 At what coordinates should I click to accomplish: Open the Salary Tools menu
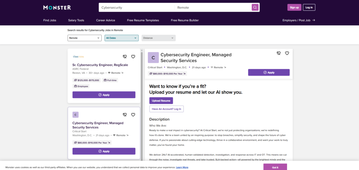pyautogui.click(x=76, y=20)
